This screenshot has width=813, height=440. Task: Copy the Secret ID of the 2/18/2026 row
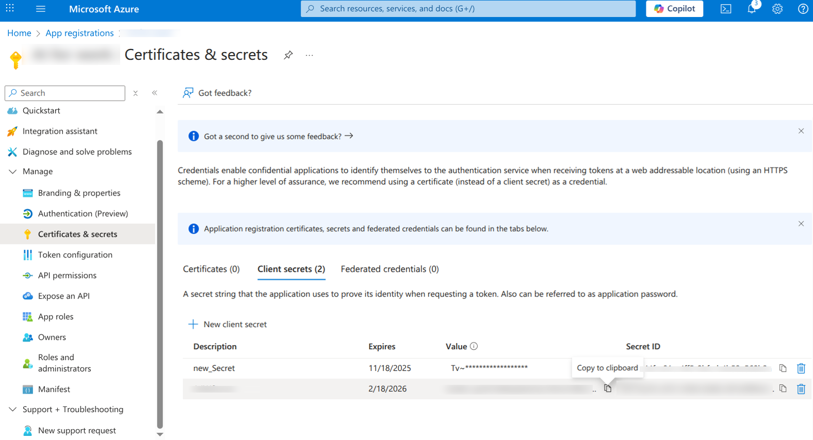783,389
